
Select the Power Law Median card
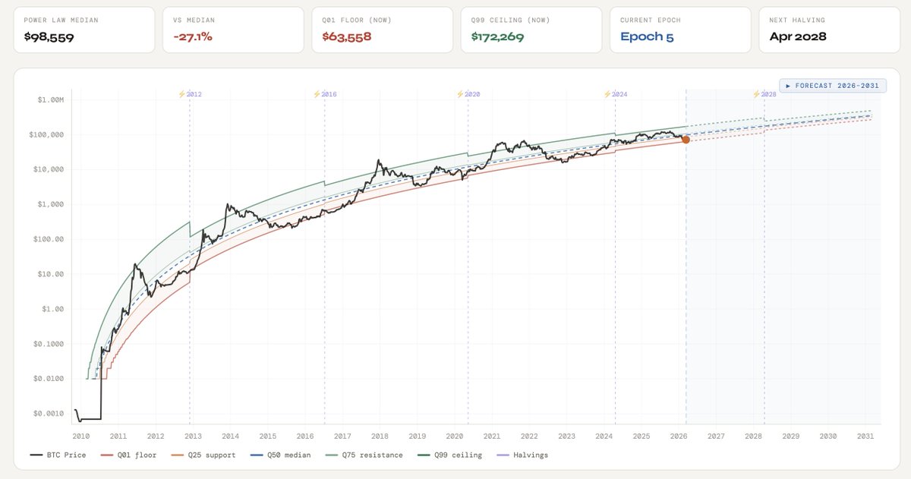pyautogui.click(x=84, y=30)
